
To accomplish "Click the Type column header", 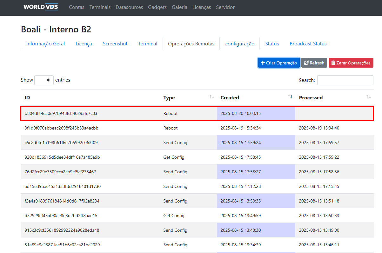I will [x=188, y=97].
